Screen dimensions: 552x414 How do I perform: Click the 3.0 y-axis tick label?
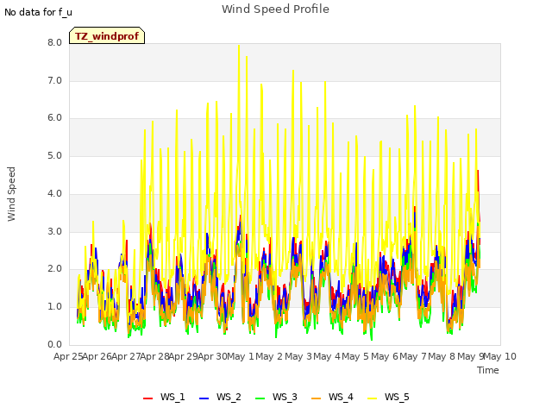(54, 232)
